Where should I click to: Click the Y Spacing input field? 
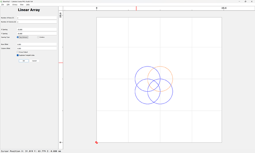pos(37,34)
